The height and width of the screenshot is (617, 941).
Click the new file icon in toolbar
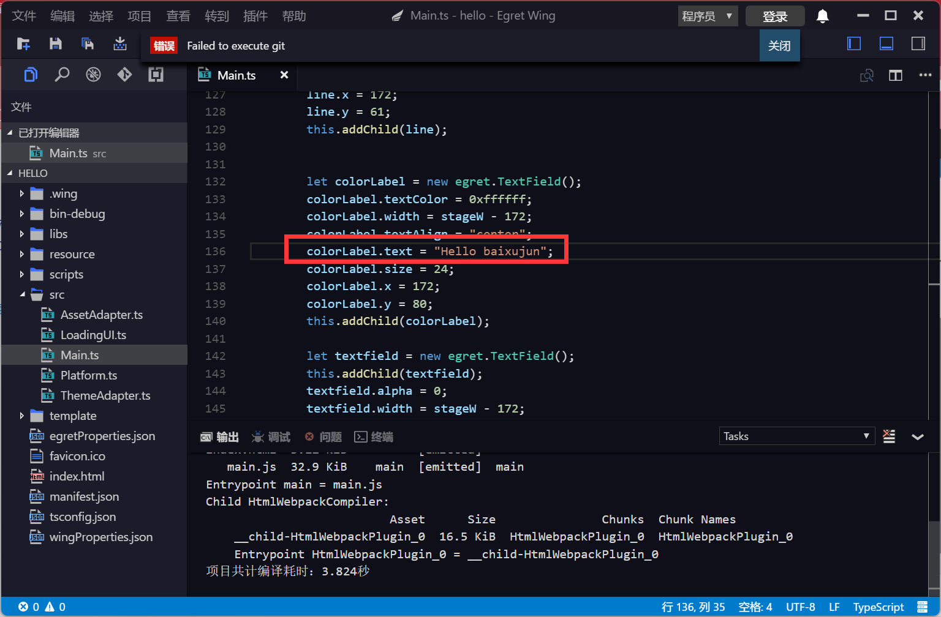(x=23, y=43)
